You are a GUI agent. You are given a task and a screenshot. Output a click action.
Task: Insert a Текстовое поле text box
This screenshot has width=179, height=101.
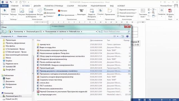click(143, 13)
